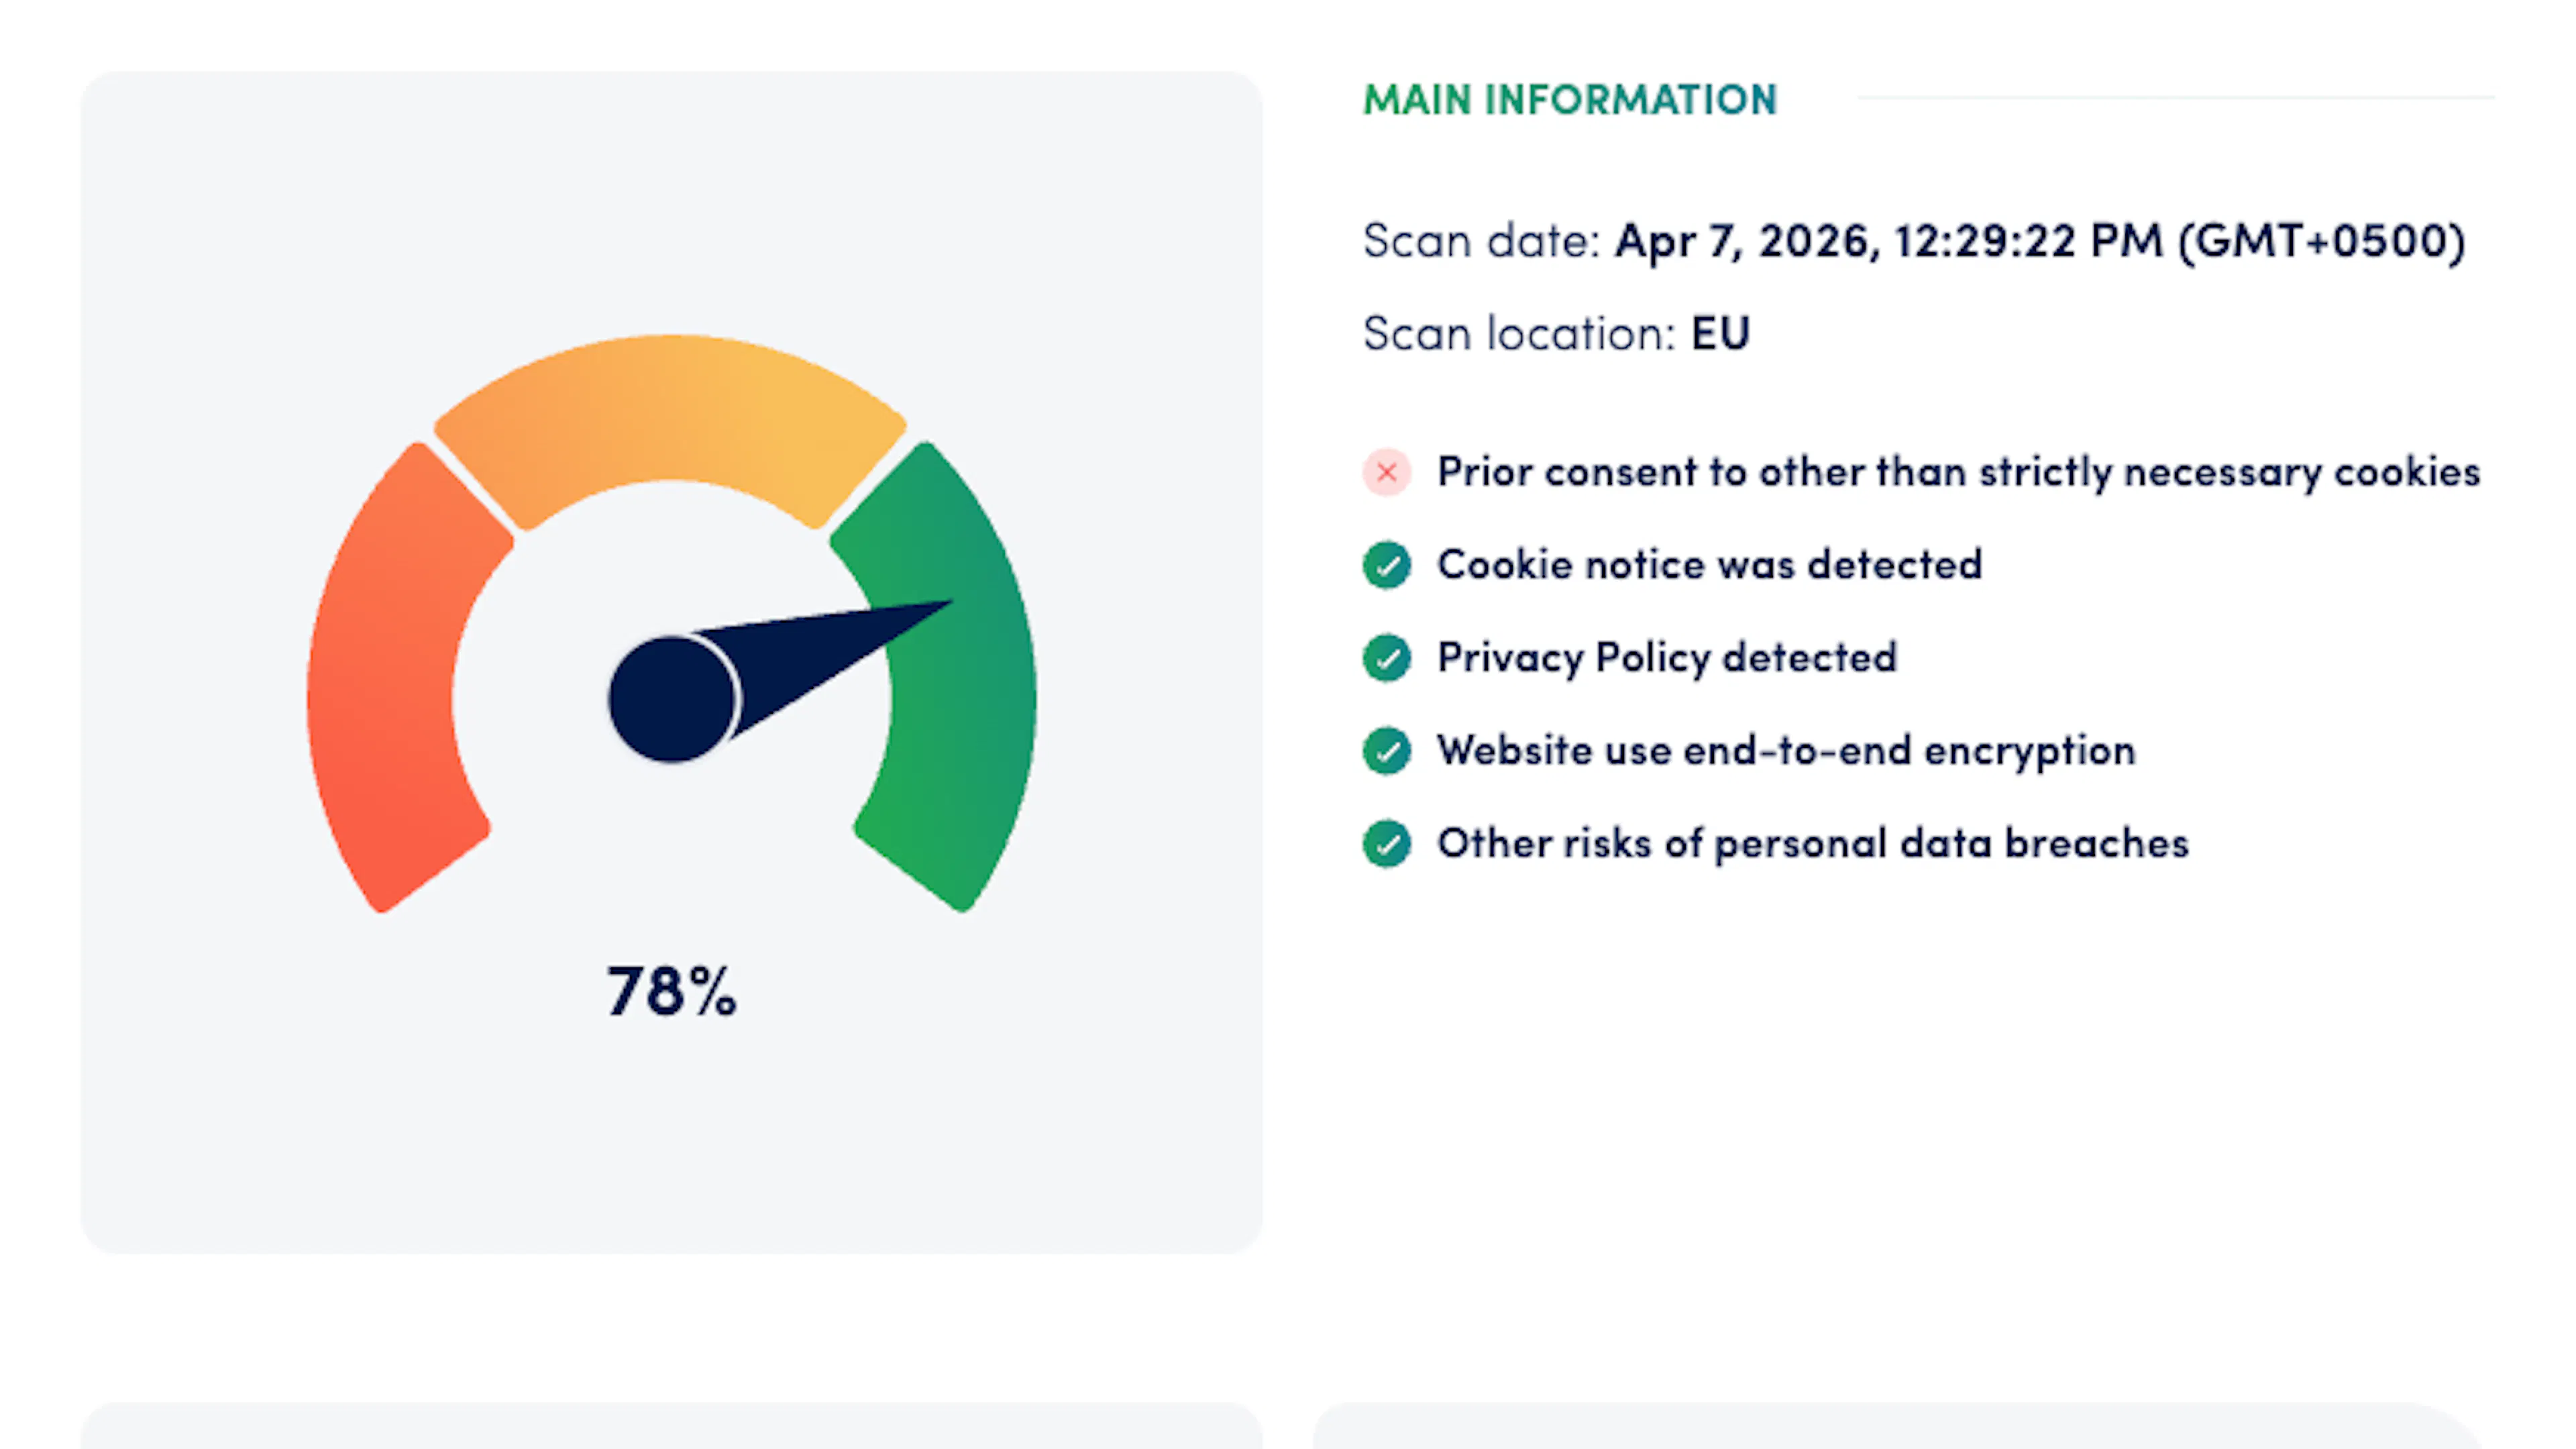This screenshot has height=1449, width=2576.
Task: Click the dark needle hub of the gauge
Action: [x=672, y=699]
